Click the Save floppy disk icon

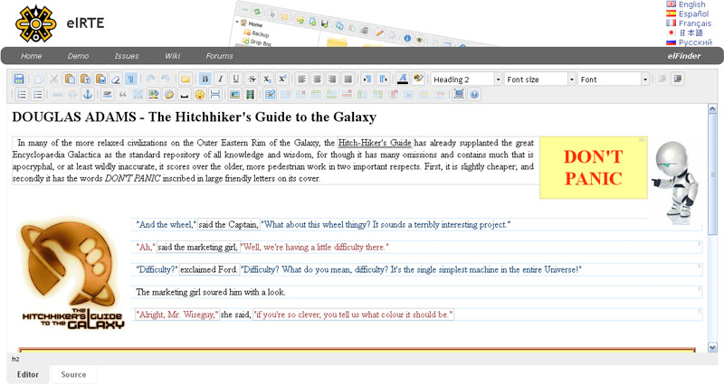pos(18,79)
